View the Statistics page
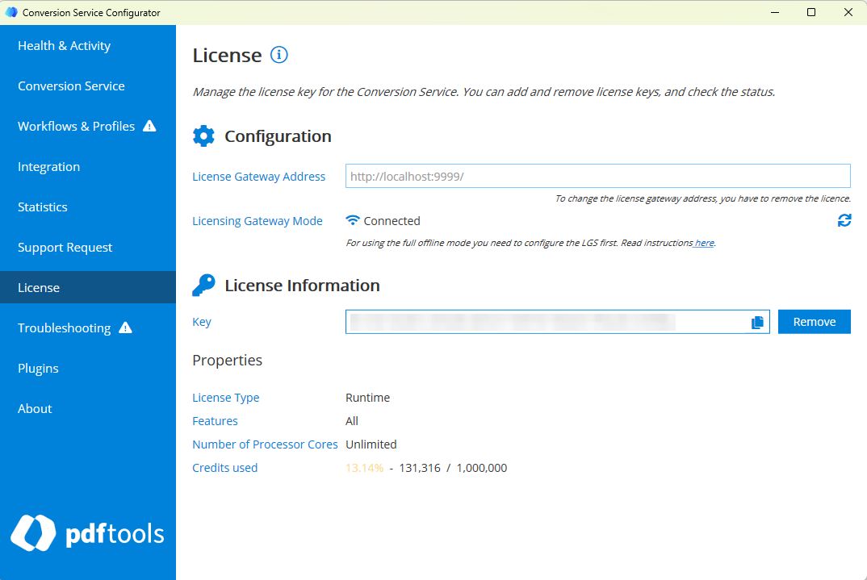The image size is (867, 580). pos(41,207)
